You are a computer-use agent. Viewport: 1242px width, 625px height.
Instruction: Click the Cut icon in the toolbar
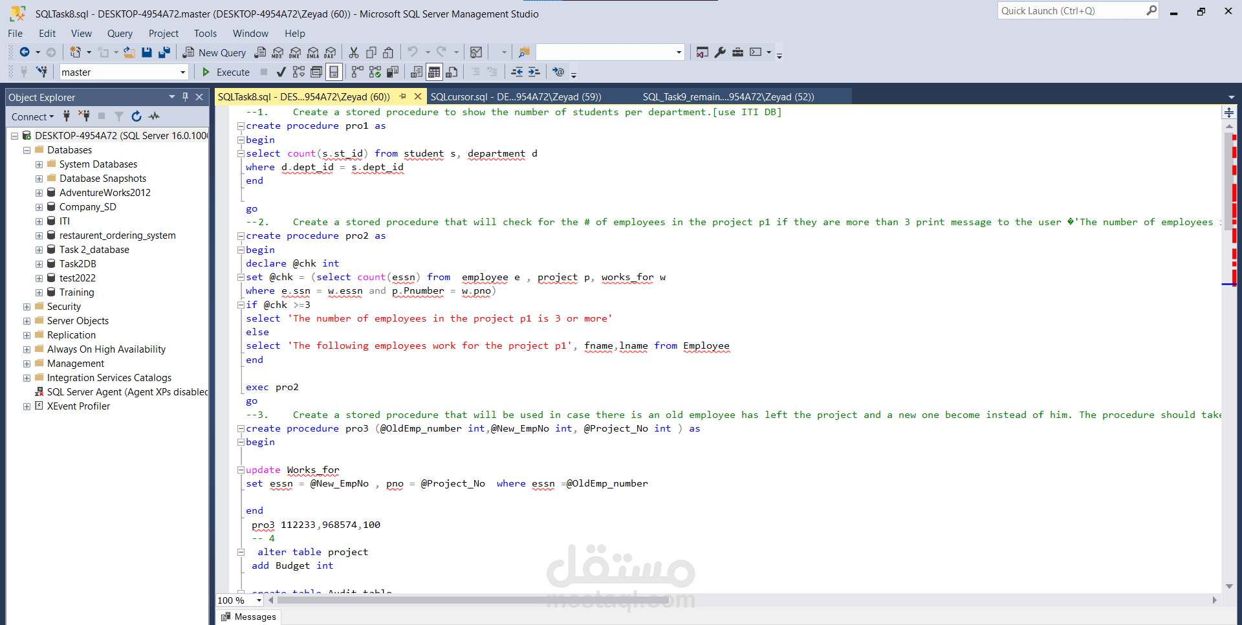(x=353, y=52)
